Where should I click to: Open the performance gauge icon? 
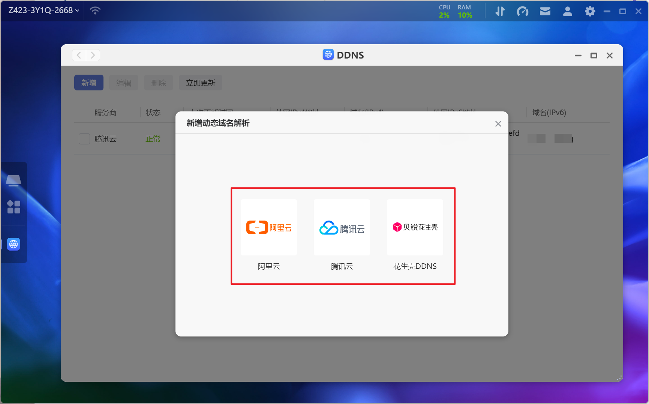click(x=523, y=11)
